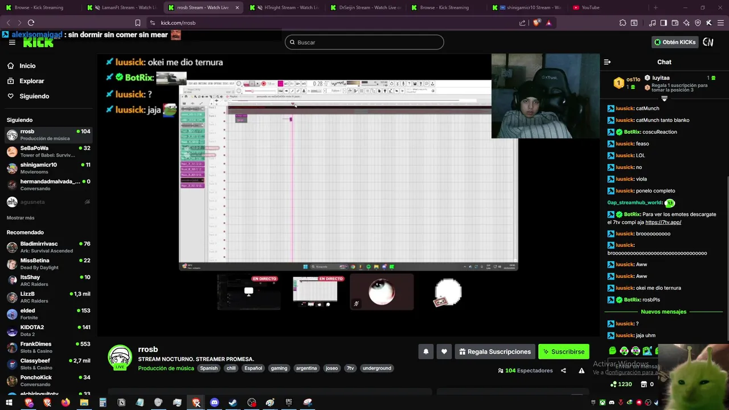Open the https://7tv.app/ link in chat
The image size is (729, 410).
coord(663,223)
